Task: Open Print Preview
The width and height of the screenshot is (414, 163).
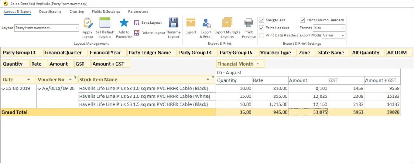Action: point(249,23)
